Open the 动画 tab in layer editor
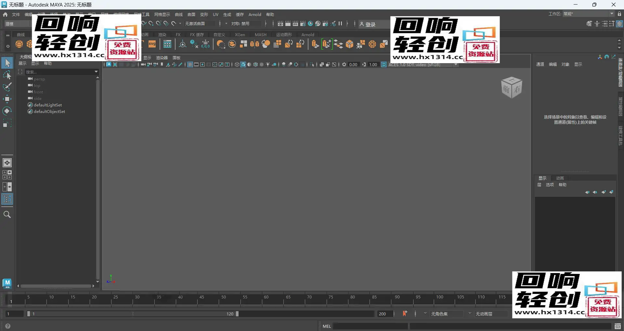Screen dimensions: 624x331 pos(560,178)
